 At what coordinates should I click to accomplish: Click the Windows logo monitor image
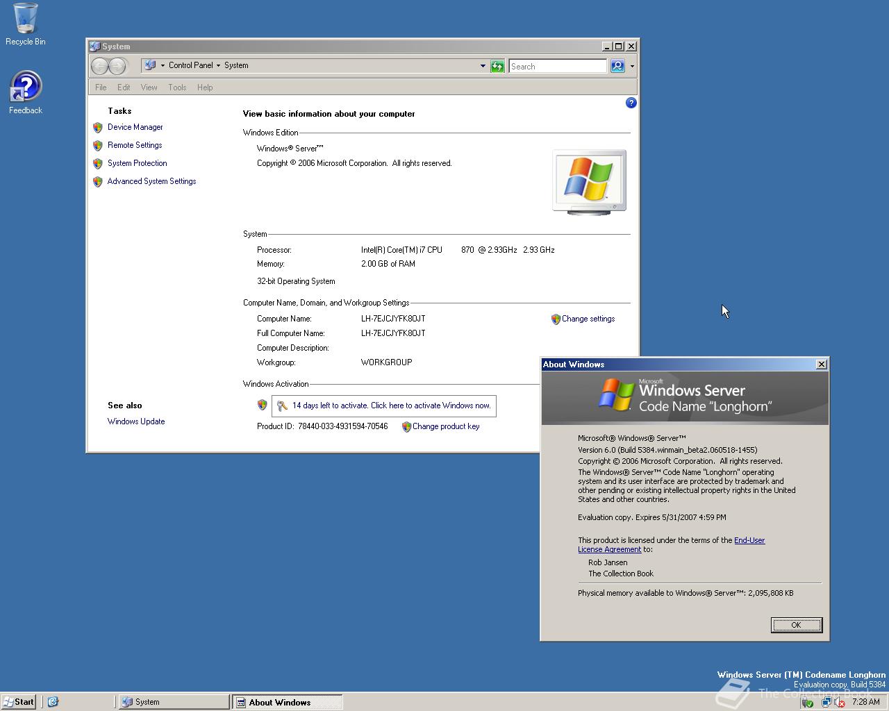[589, 182]
